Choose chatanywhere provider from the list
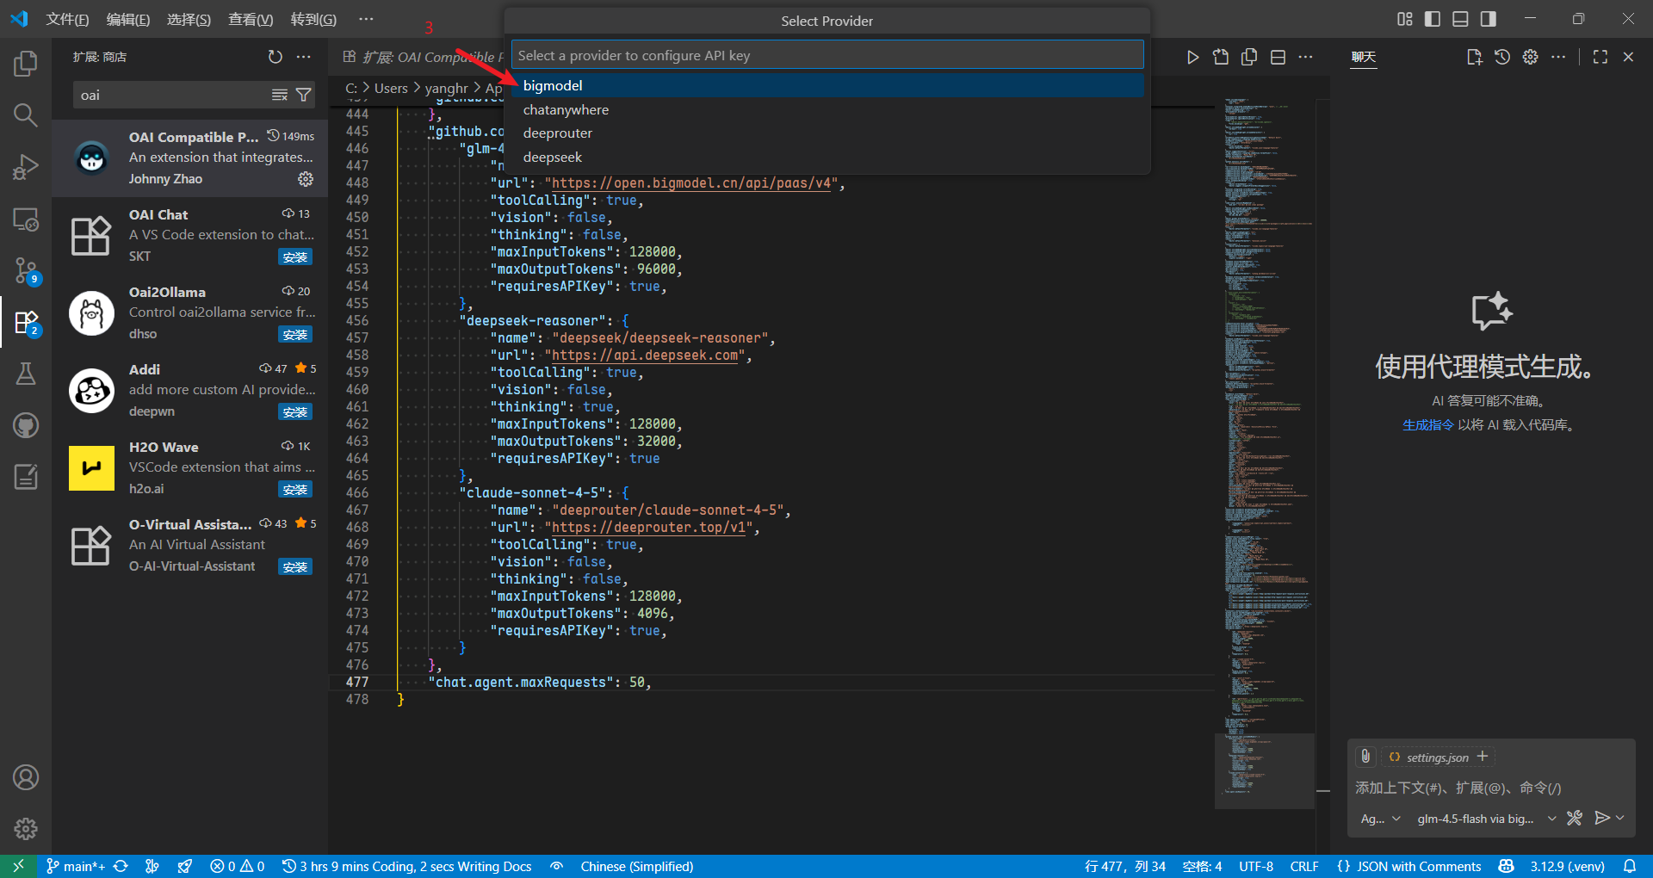The width and height of the screenshot is (1653, 878). 827,109
